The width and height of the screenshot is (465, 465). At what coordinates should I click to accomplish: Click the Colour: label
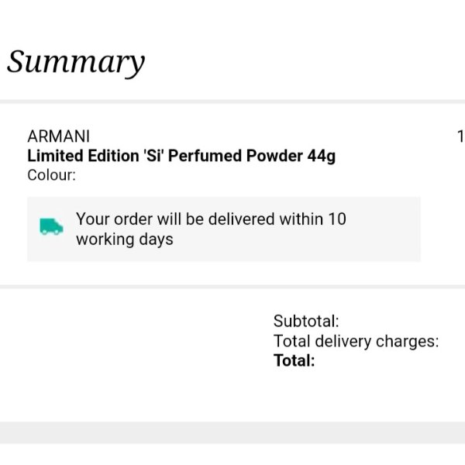(x=52, y=175)
